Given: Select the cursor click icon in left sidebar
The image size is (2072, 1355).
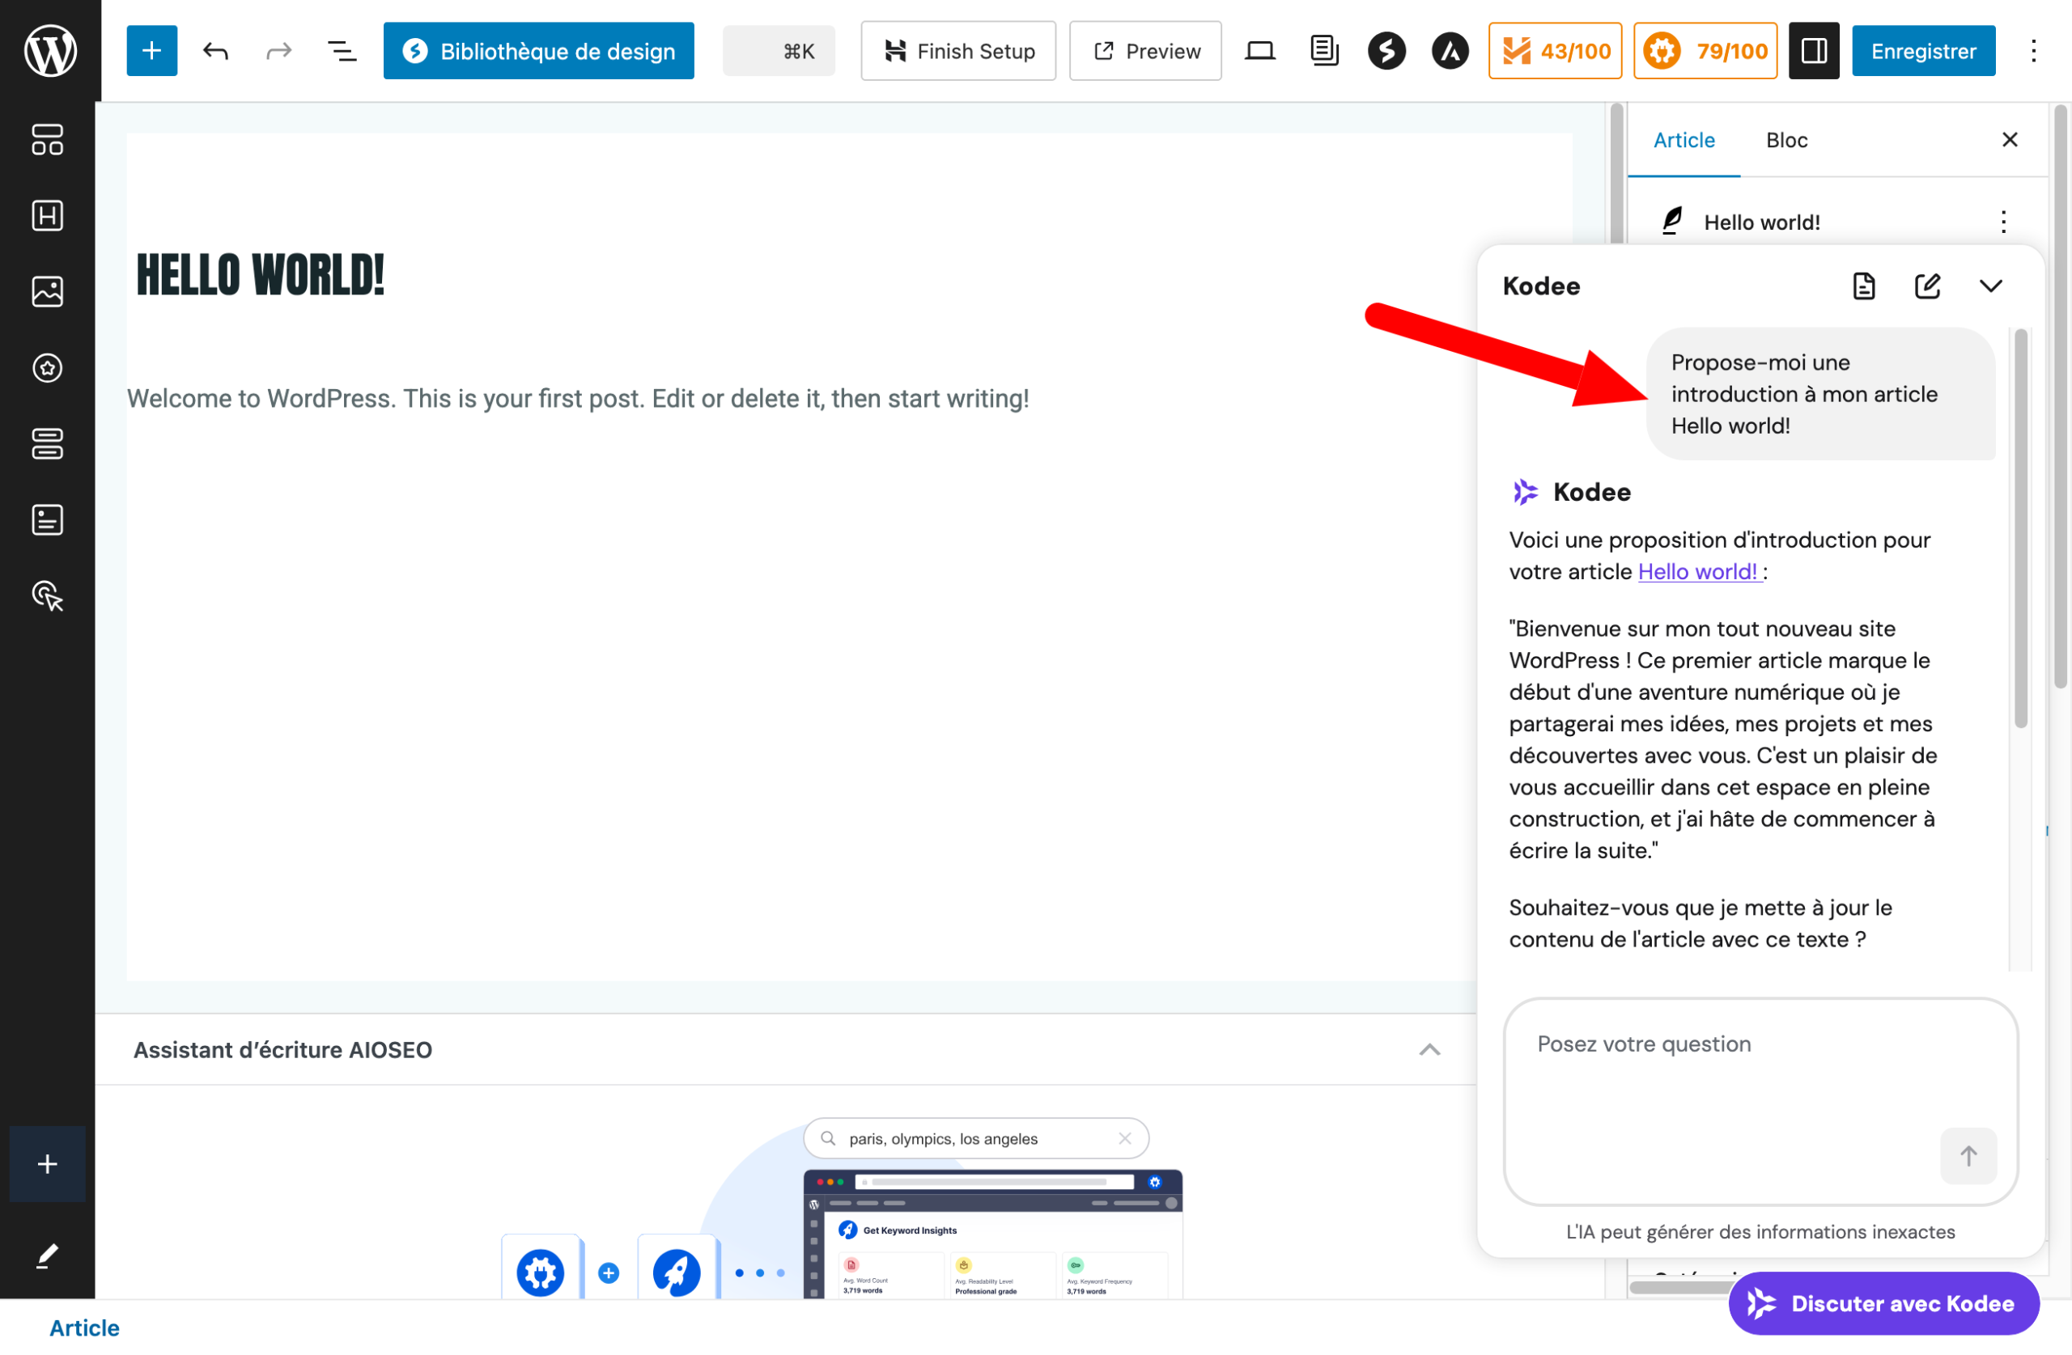Looking at the screenshot, I should pos(47,596).
